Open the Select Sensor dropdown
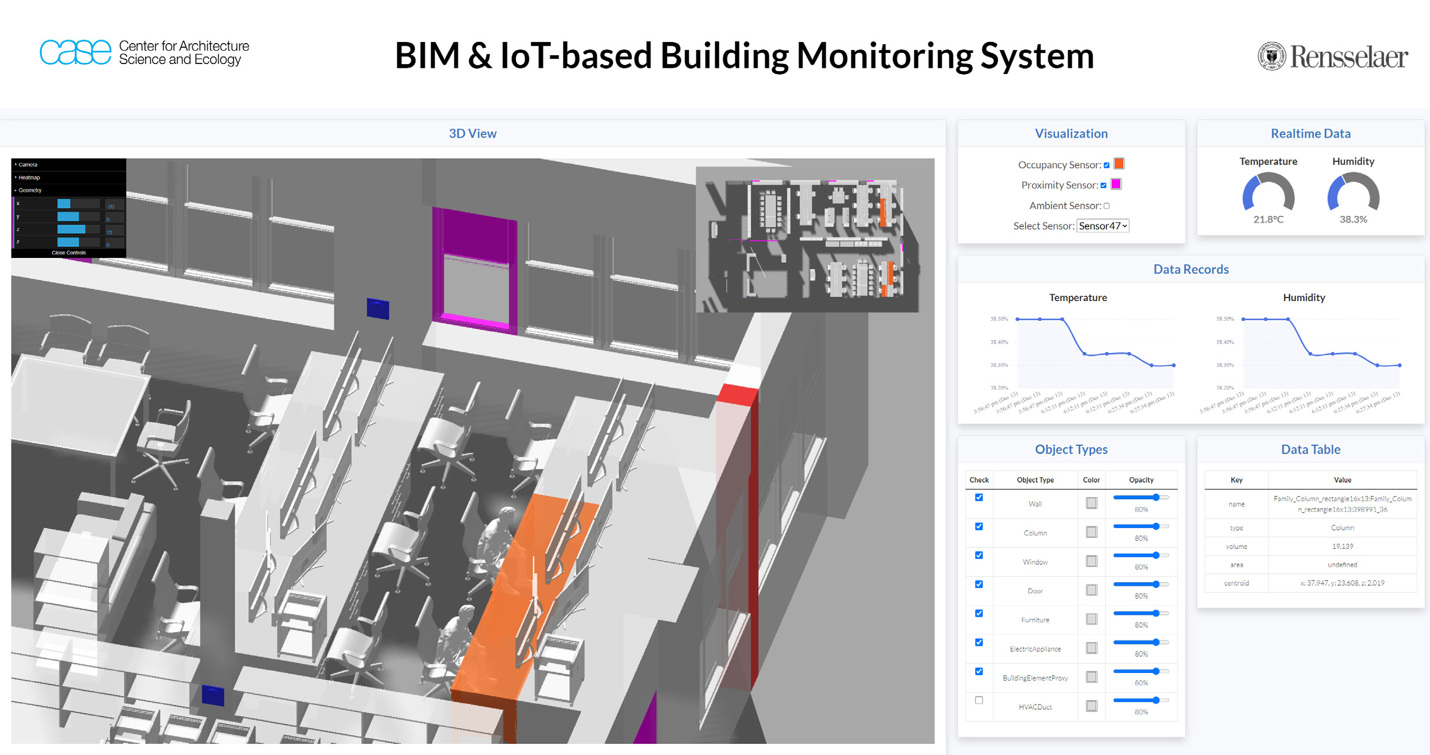 [1102, 226]
